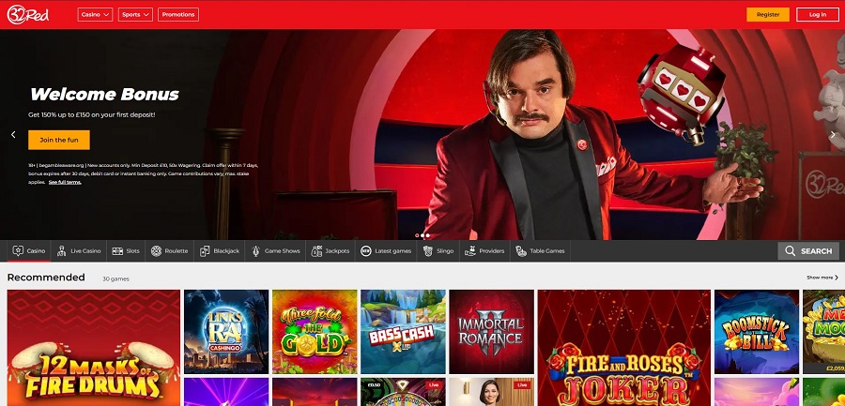
Task: Open the Promotions menu item
Action: pos(178,15)
